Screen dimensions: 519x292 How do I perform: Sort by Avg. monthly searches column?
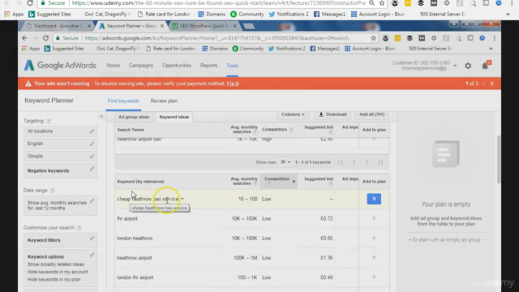click(243, 181)
